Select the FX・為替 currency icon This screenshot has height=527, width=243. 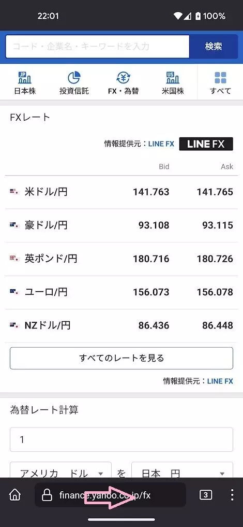click(123, 78)
